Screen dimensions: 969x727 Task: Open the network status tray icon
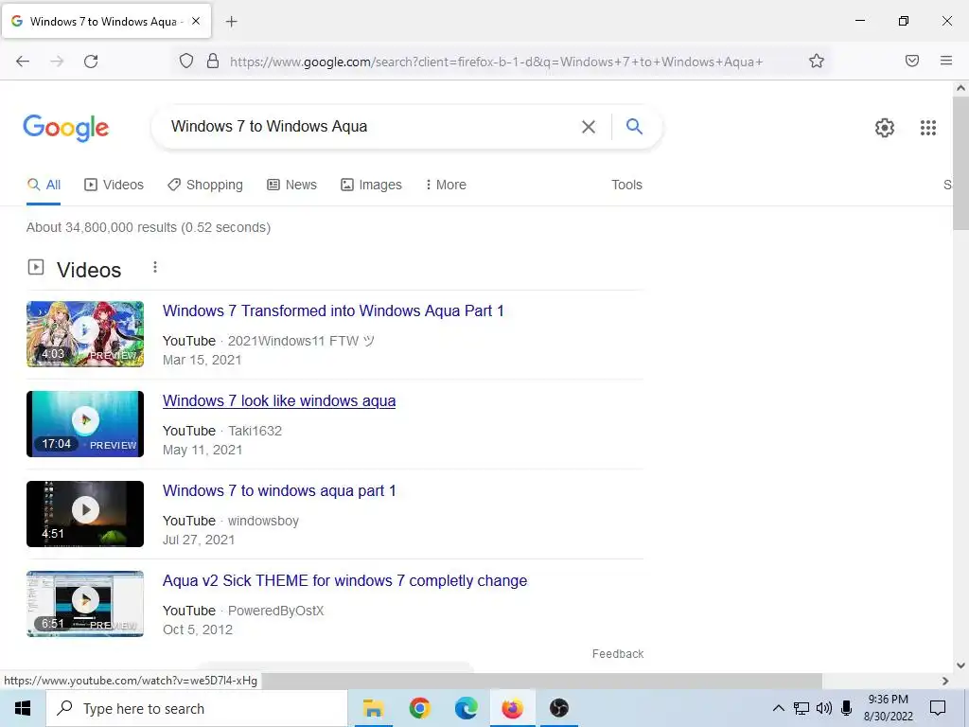(x=802, y=708)
